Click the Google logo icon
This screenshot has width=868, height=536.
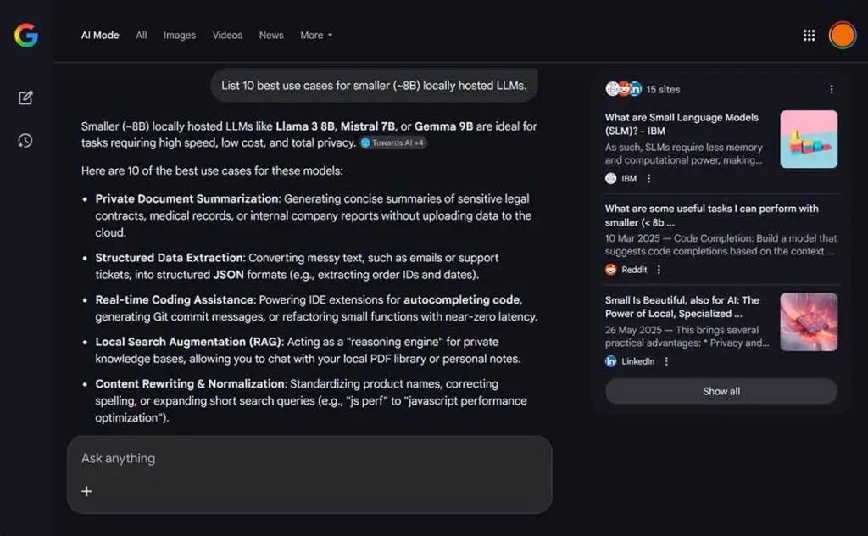pos(26,35)
